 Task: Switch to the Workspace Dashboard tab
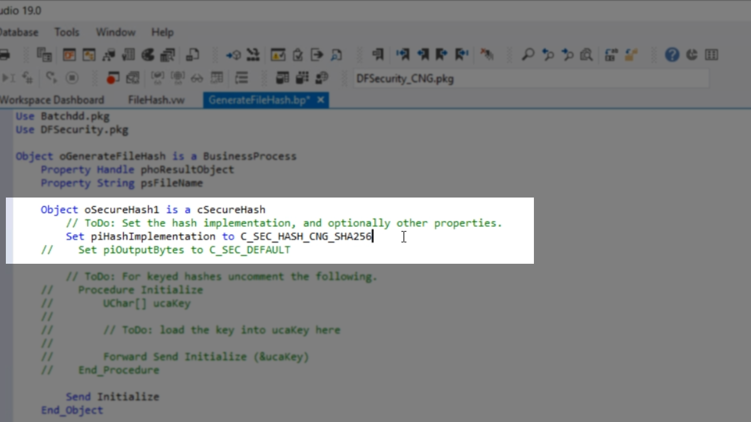click(x=52, y=100)
